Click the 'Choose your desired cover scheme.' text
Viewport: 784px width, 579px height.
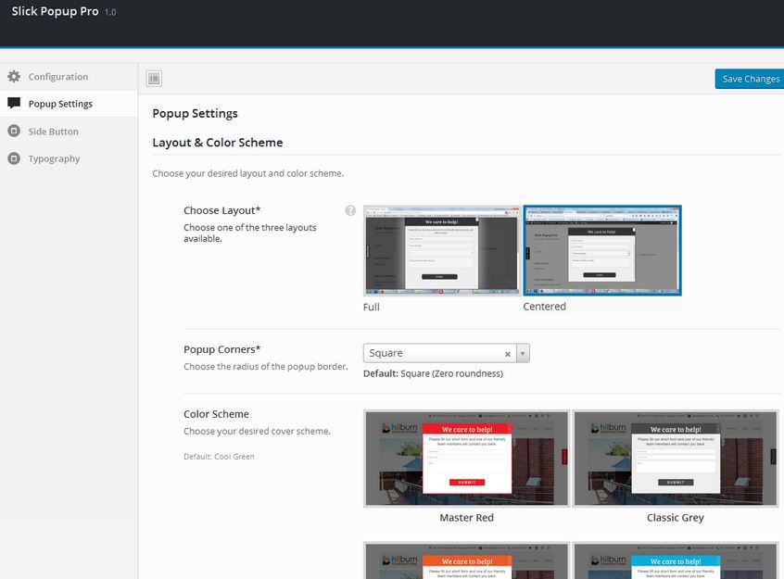point(257,431)
